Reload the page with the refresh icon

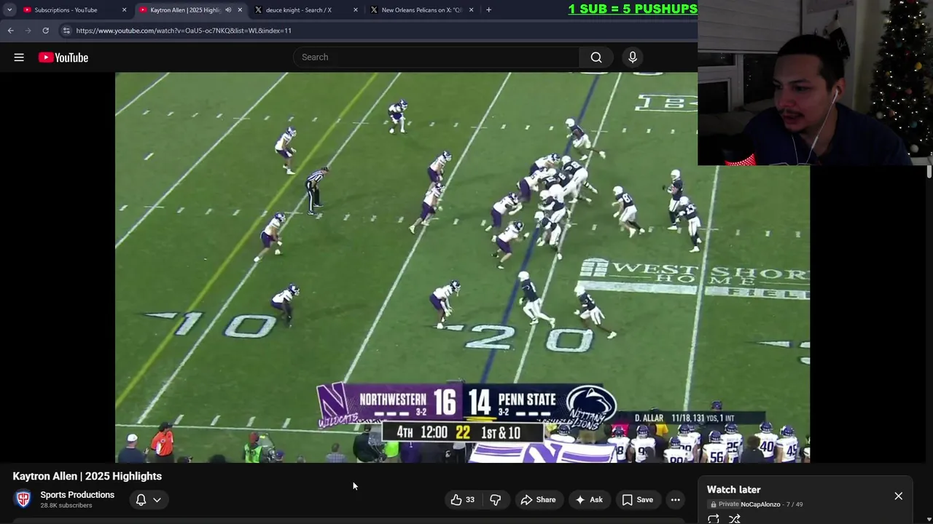pos(45,31)
